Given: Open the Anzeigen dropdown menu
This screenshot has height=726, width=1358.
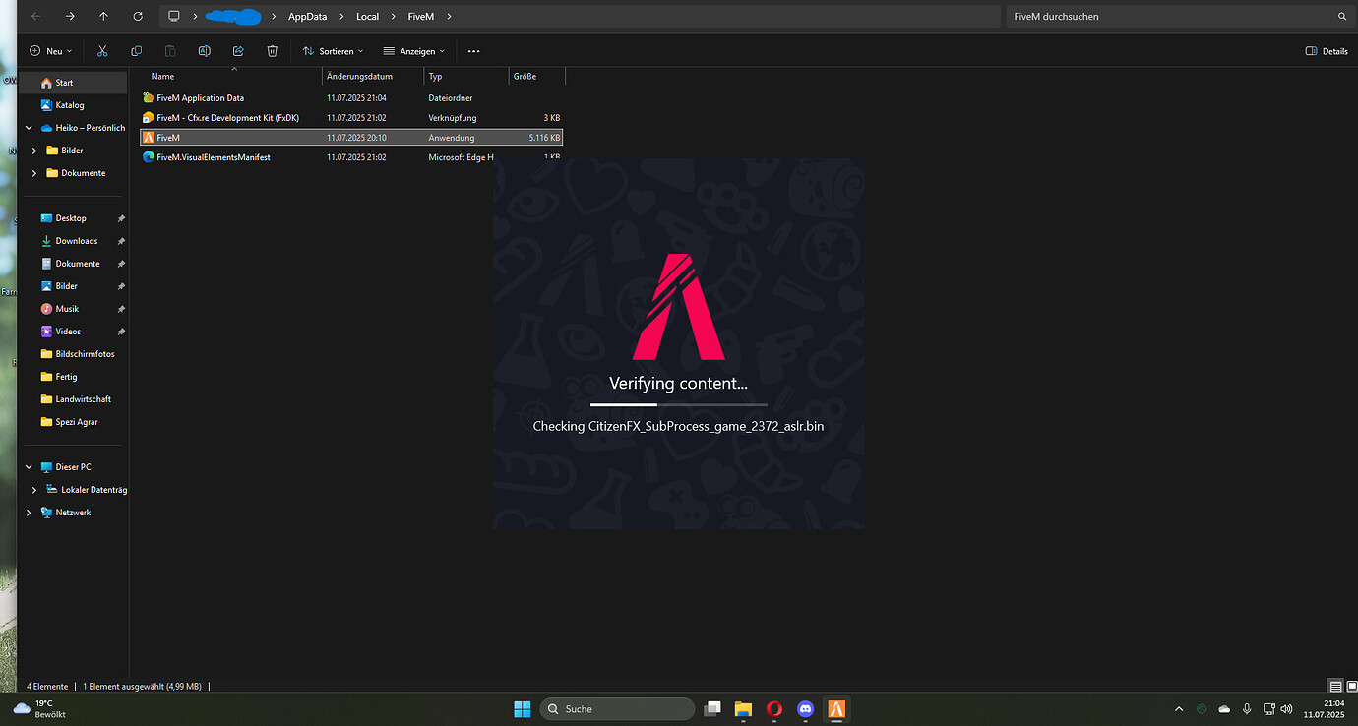Looking at the screenshot, I should pos(413,51).
